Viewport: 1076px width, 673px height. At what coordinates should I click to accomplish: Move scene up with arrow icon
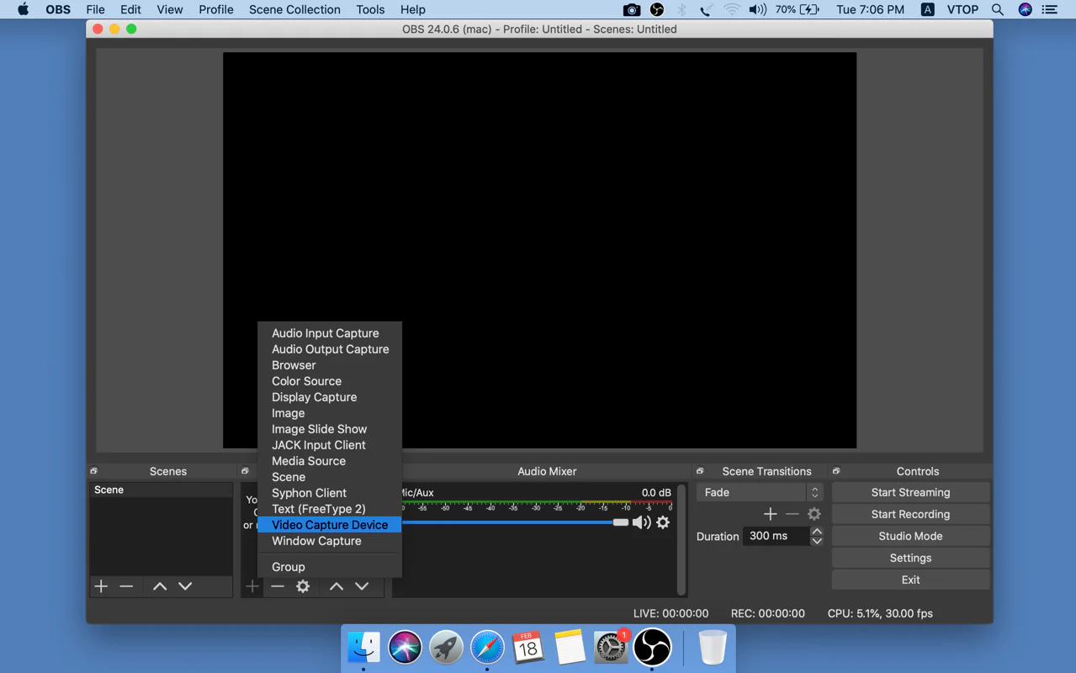pyautogui.click(x=160, y=586)
